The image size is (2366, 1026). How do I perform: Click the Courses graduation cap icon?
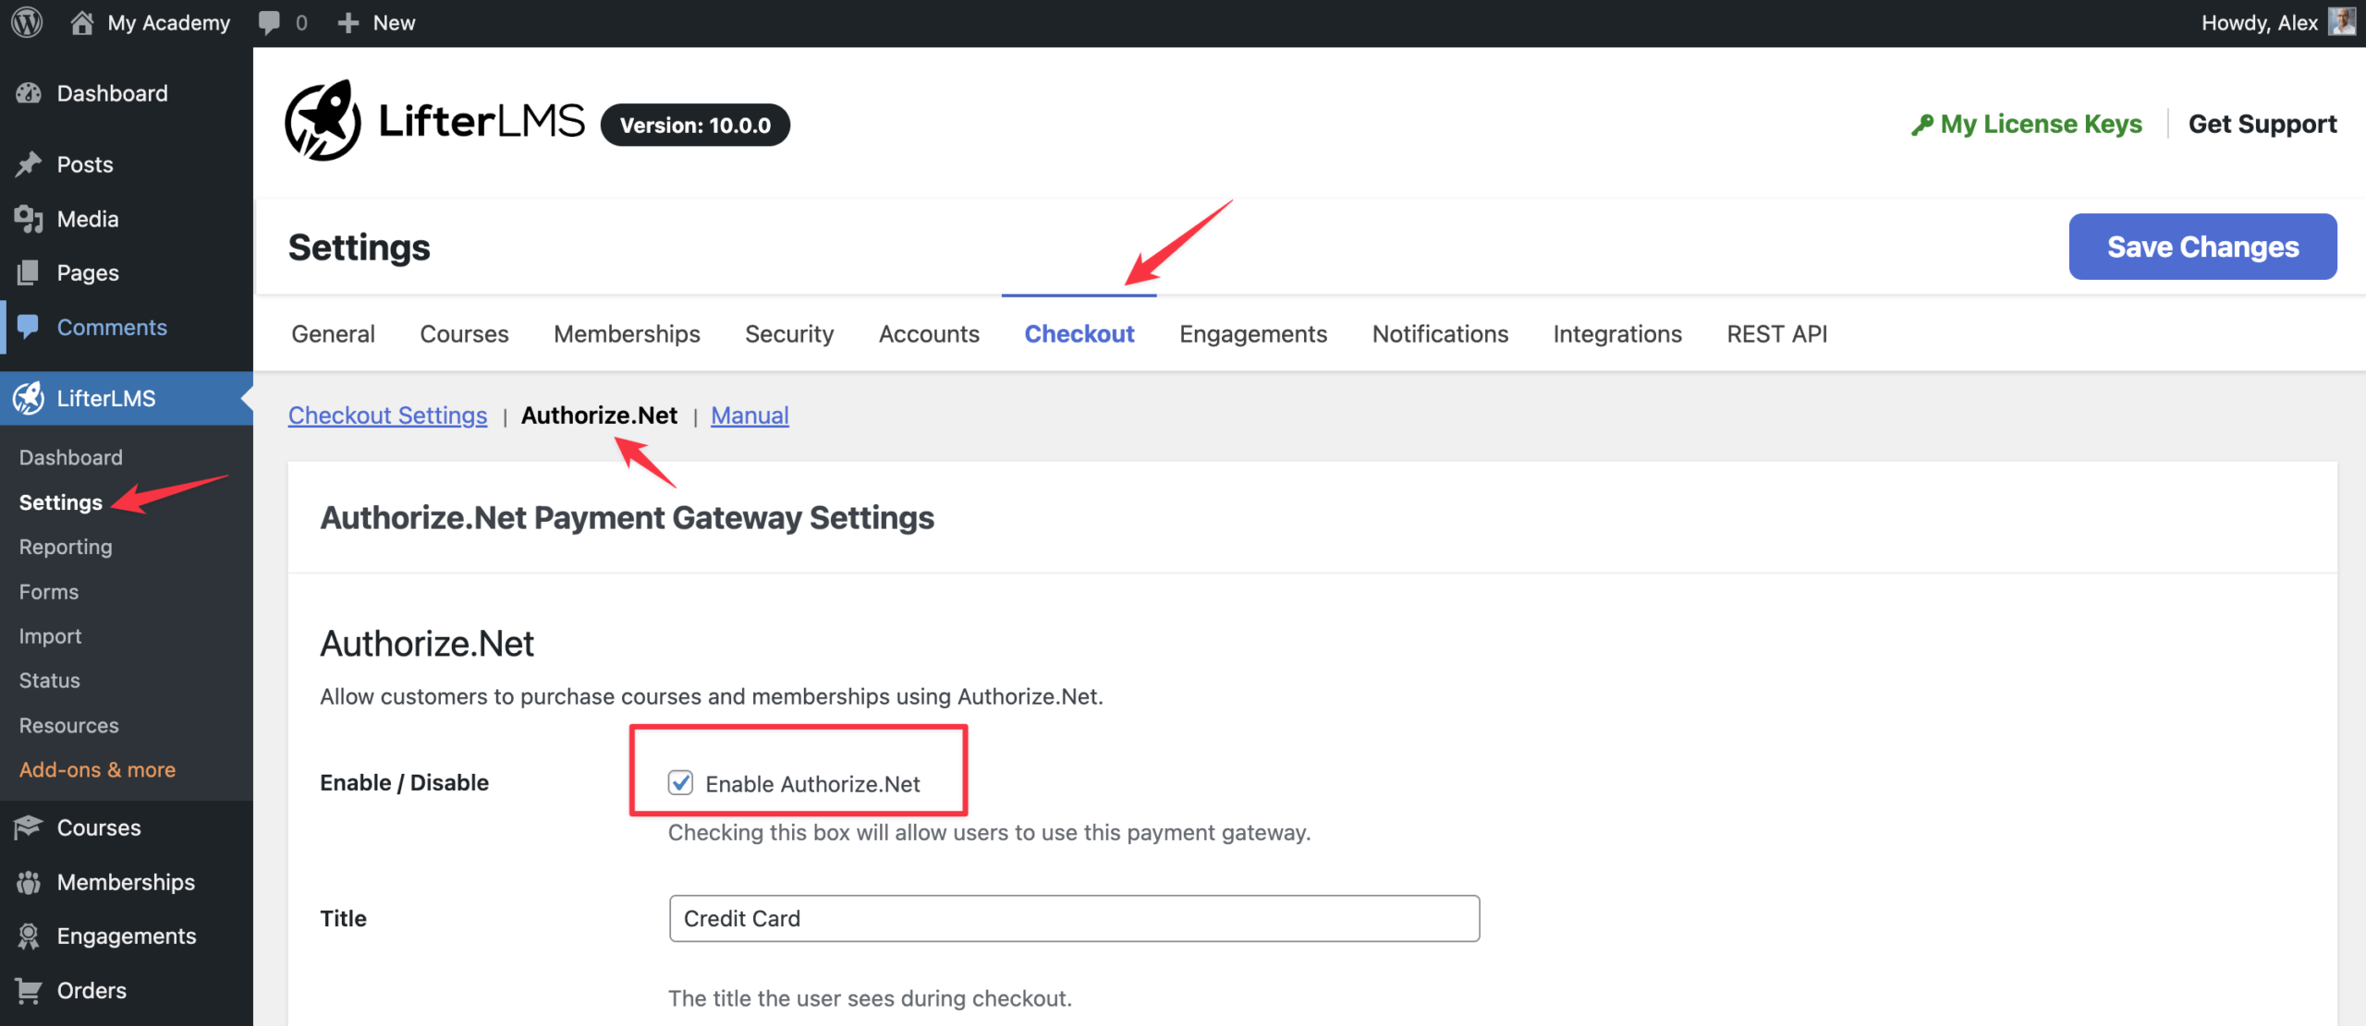(x=29, y=827)
